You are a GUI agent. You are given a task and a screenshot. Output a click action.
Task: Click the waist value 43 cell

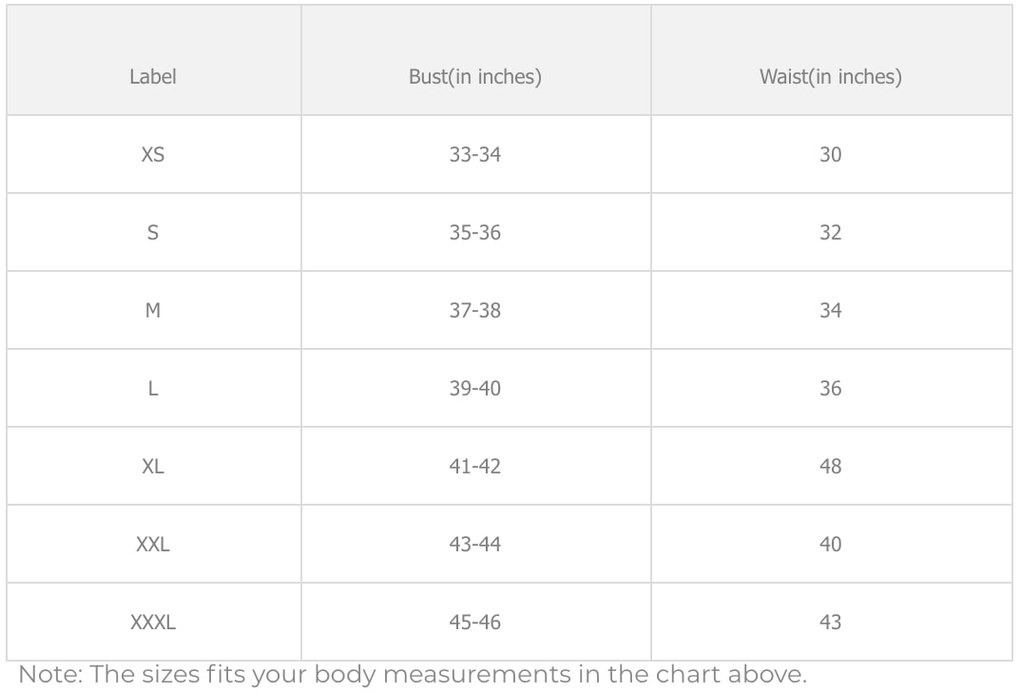click(x=831, y=623)
